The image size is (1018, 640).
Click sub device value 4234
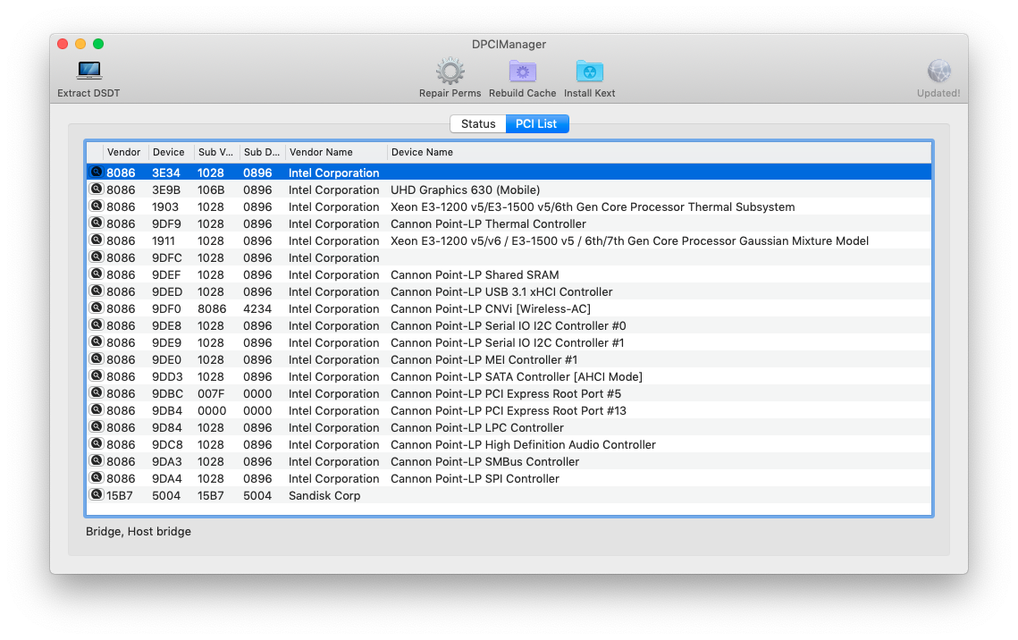(257, 309)
